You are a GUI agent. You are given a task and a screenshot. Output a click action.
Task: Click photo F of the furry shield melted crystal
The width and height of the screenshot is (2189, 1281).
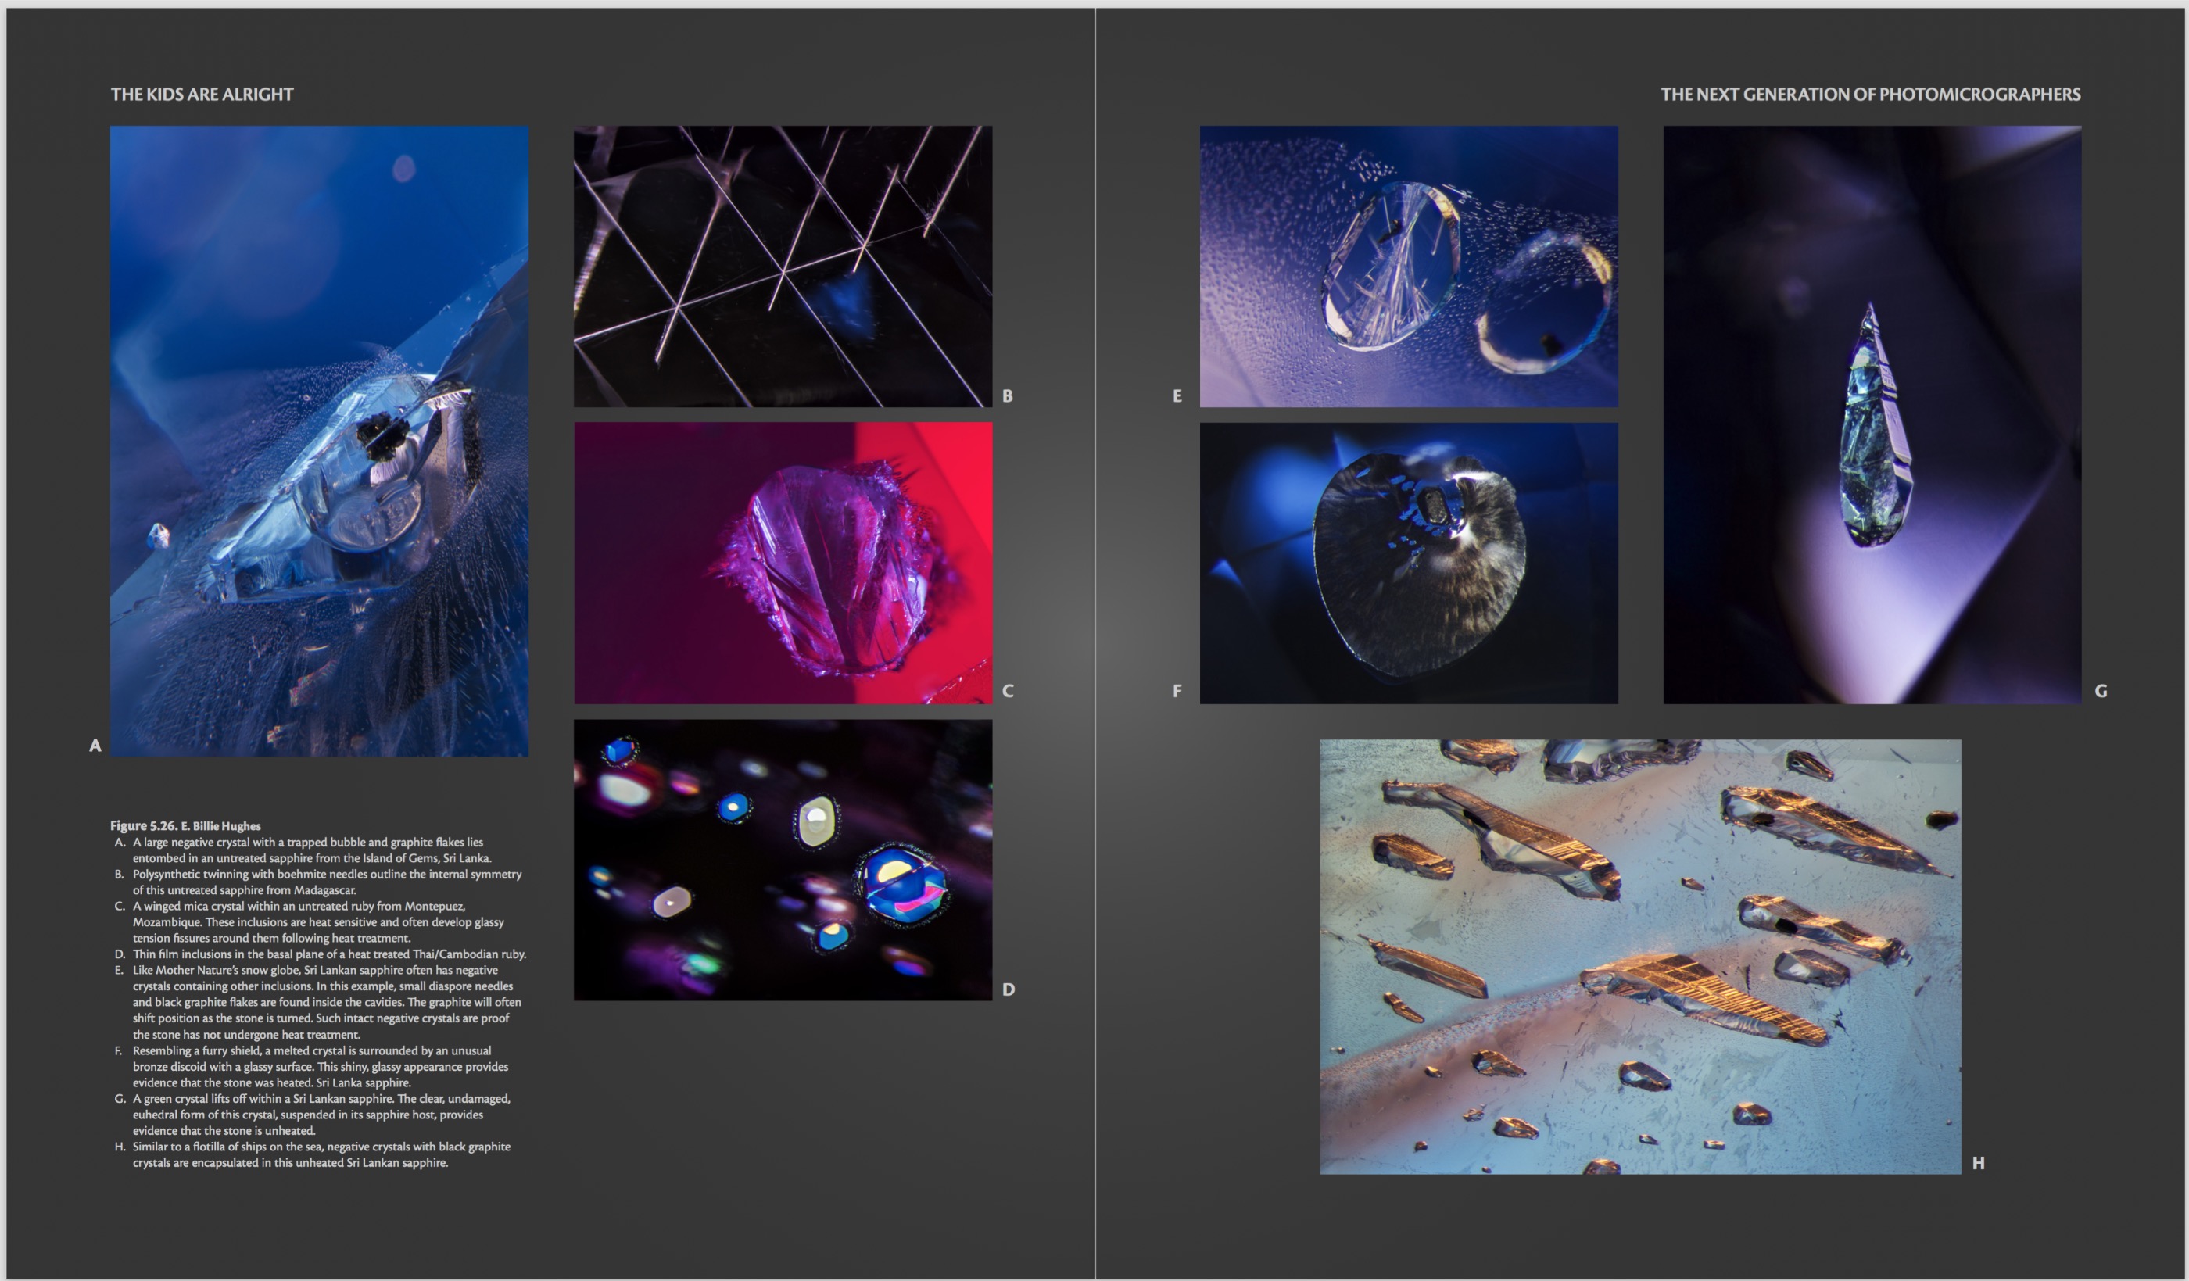click(x=1409, y=563)
